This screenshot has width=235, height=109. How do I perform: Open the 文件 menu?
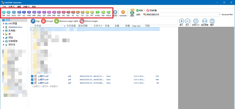[x=4, y=7]
